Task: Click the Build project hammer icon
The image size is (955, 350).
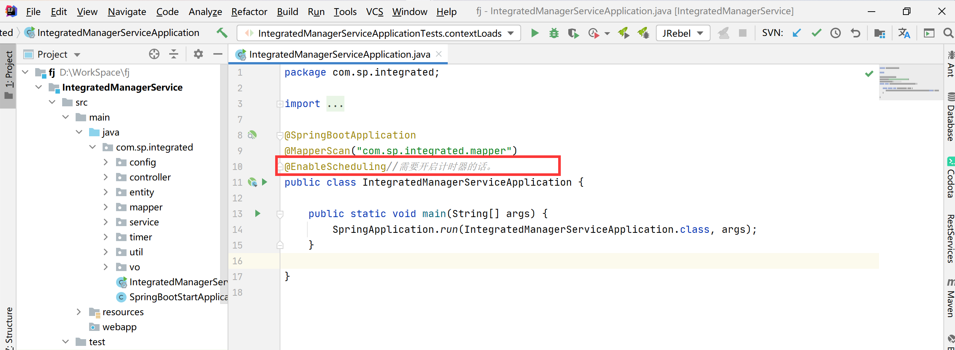Action: click(x=222, y=33)
